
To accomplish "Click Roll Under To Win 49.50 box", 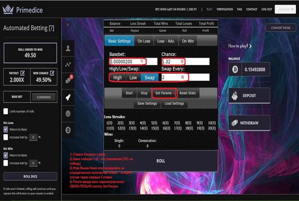I will pyautogui.click(x=30, y=53).
